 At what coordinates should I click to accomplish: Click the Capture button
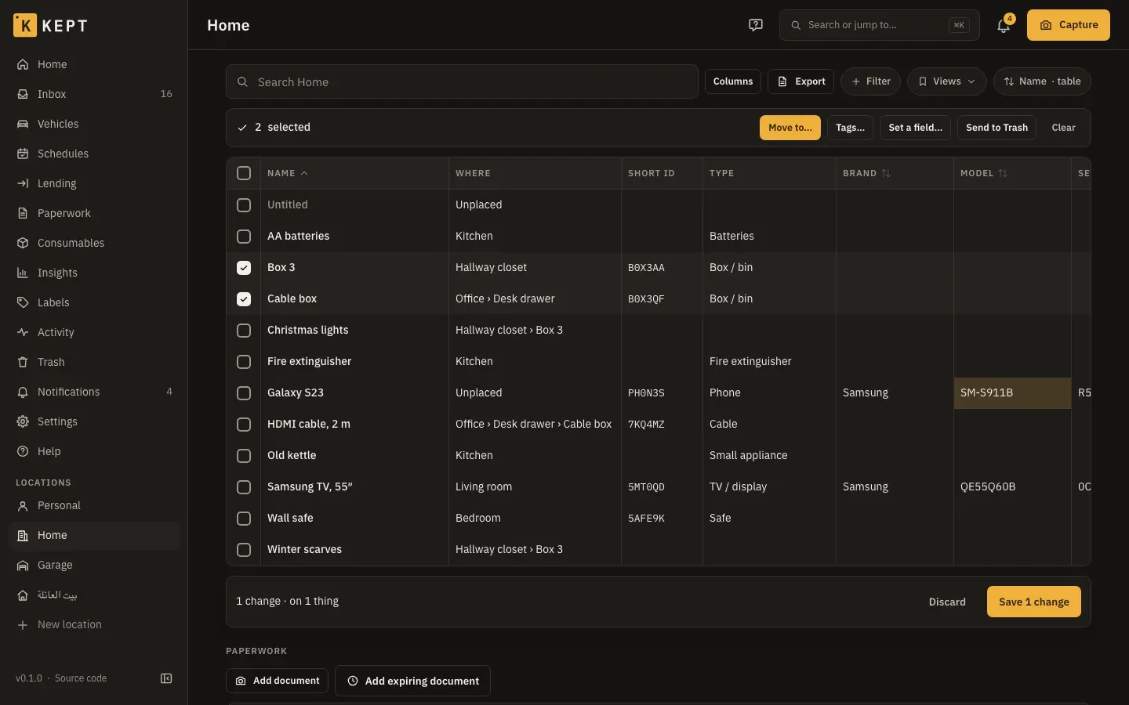pyautogui.click(x=1068, y=25)
